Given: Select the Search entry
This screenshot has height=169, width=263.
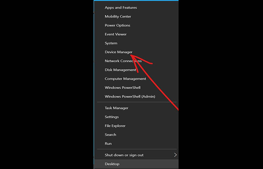Looking at the screenshot, I should point(136,134).
